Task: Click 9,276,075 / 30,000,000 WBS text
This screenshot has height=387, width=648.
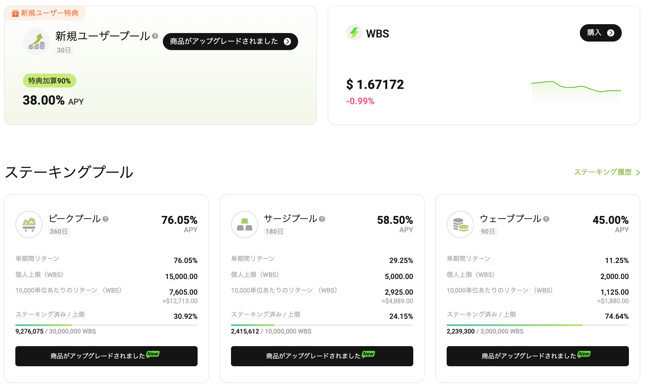Action: coord(56,331)
